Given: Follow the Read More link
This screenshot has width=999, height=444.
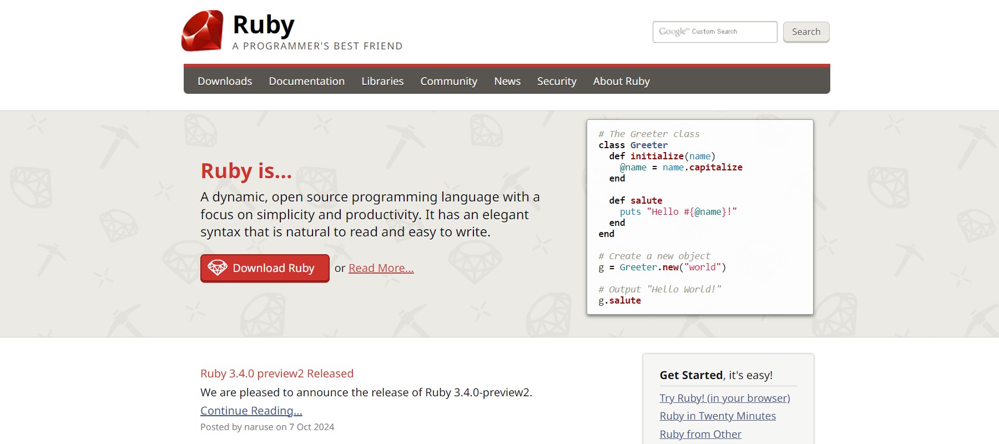Looking at the screenshot, I should click(381, 268).
